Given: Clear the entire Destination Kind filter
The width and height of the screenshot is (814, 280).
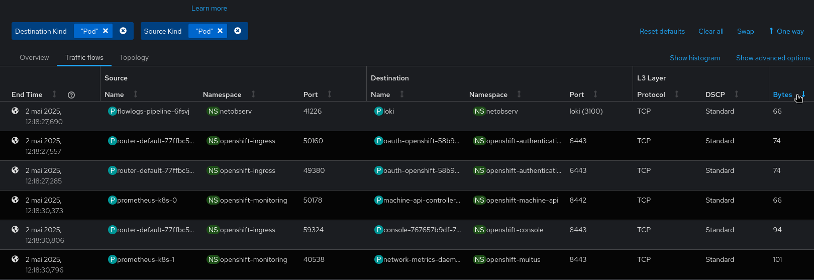Looking at the screenshot, I should [123, 31].
